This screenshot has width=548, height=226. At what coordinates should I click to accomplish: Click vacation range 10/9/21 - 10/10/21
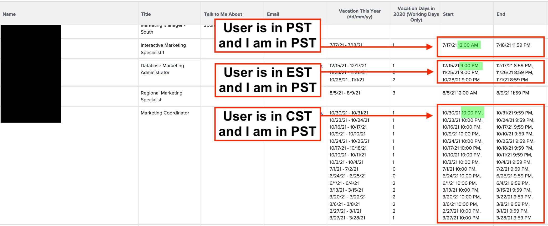click(347, 134)
